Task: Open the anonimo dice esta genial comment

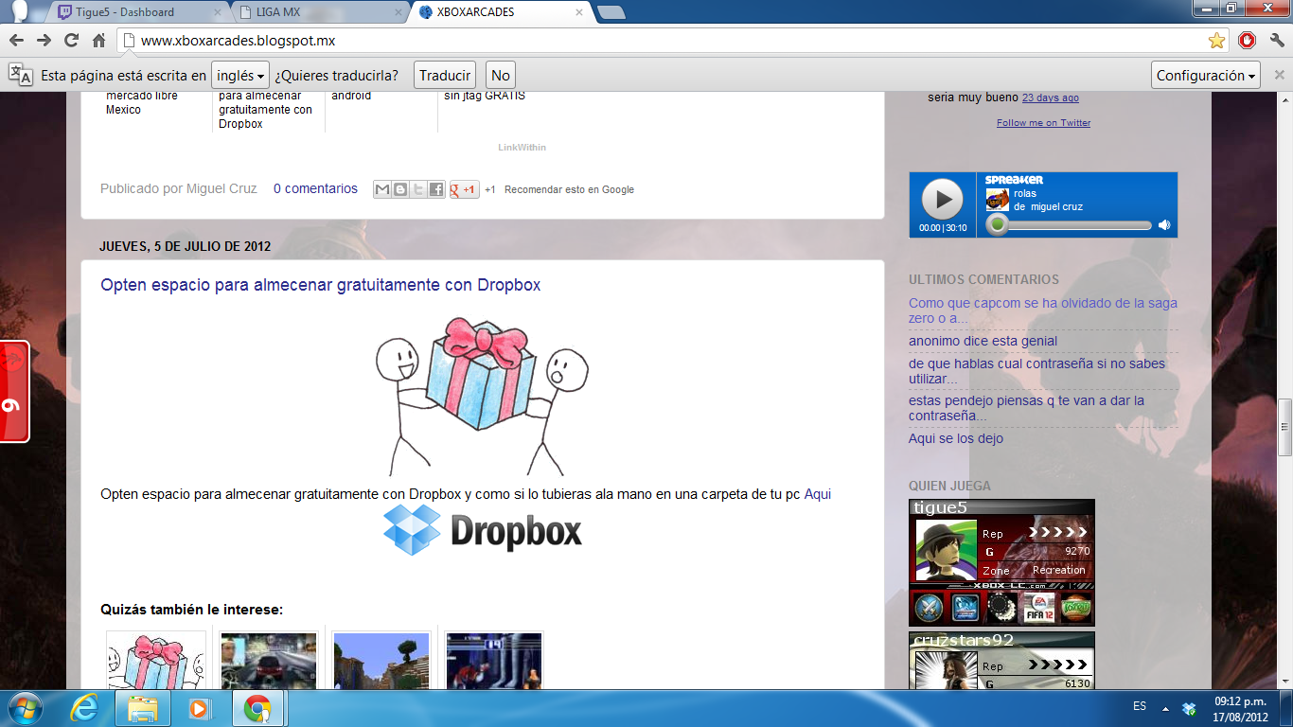Action: (983, 341)
